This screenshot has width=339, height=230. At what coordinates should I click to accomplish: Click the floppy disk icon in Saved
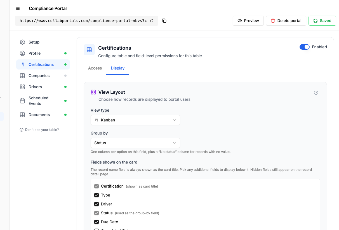pos(316,21)
